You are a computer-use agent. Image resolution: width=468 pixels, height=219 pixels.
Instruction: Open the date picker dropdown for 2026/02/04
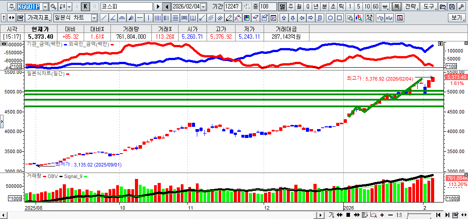[203, 7]
